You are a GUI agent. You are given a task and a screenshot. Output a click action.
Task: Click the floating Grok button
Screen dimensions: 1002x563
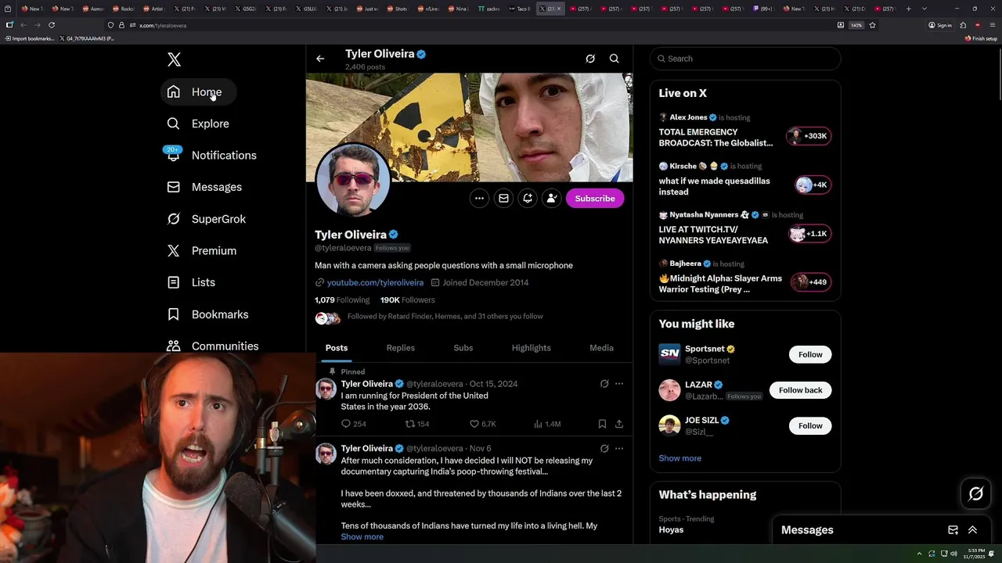(976, 494)
